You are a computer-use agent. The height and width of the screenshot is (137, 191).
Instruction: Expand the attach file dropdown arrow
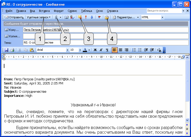point(60,17)
